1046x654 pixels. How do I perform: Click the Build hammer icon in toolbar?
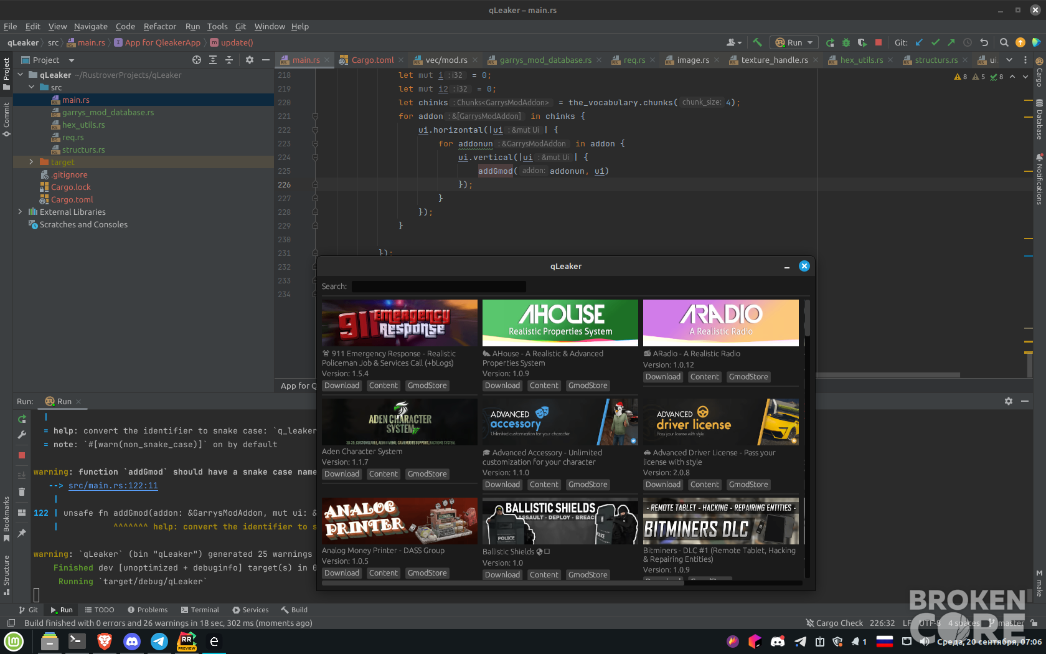point(757,42)
